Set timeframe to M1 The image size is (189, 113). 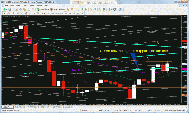49,13
